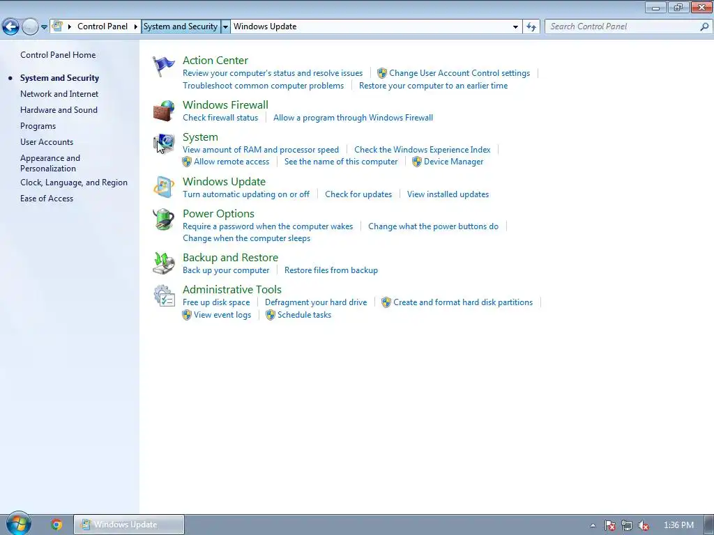Screen dimensions: 714x535
Task: View event logs
Action: coord(222,315)
